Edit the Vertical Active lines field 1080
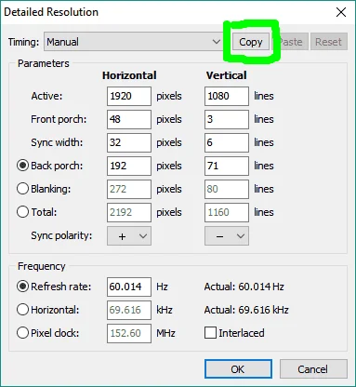 [x=227, y=96]
